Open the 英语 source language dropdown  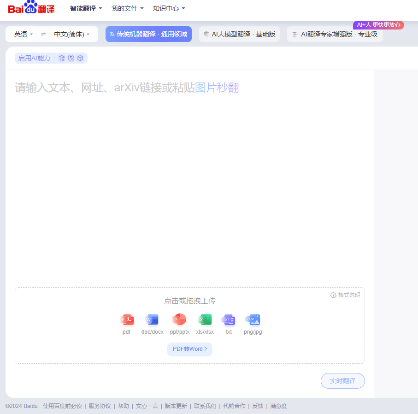(24, 34)
